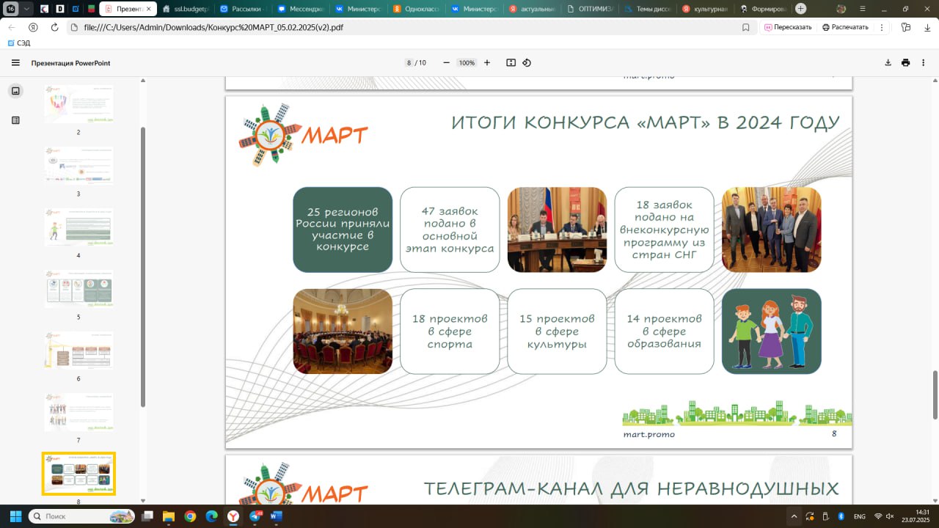Show the thumbnails view in sidebar
Screen dimensions: 939x528
[x=15, y=91]
